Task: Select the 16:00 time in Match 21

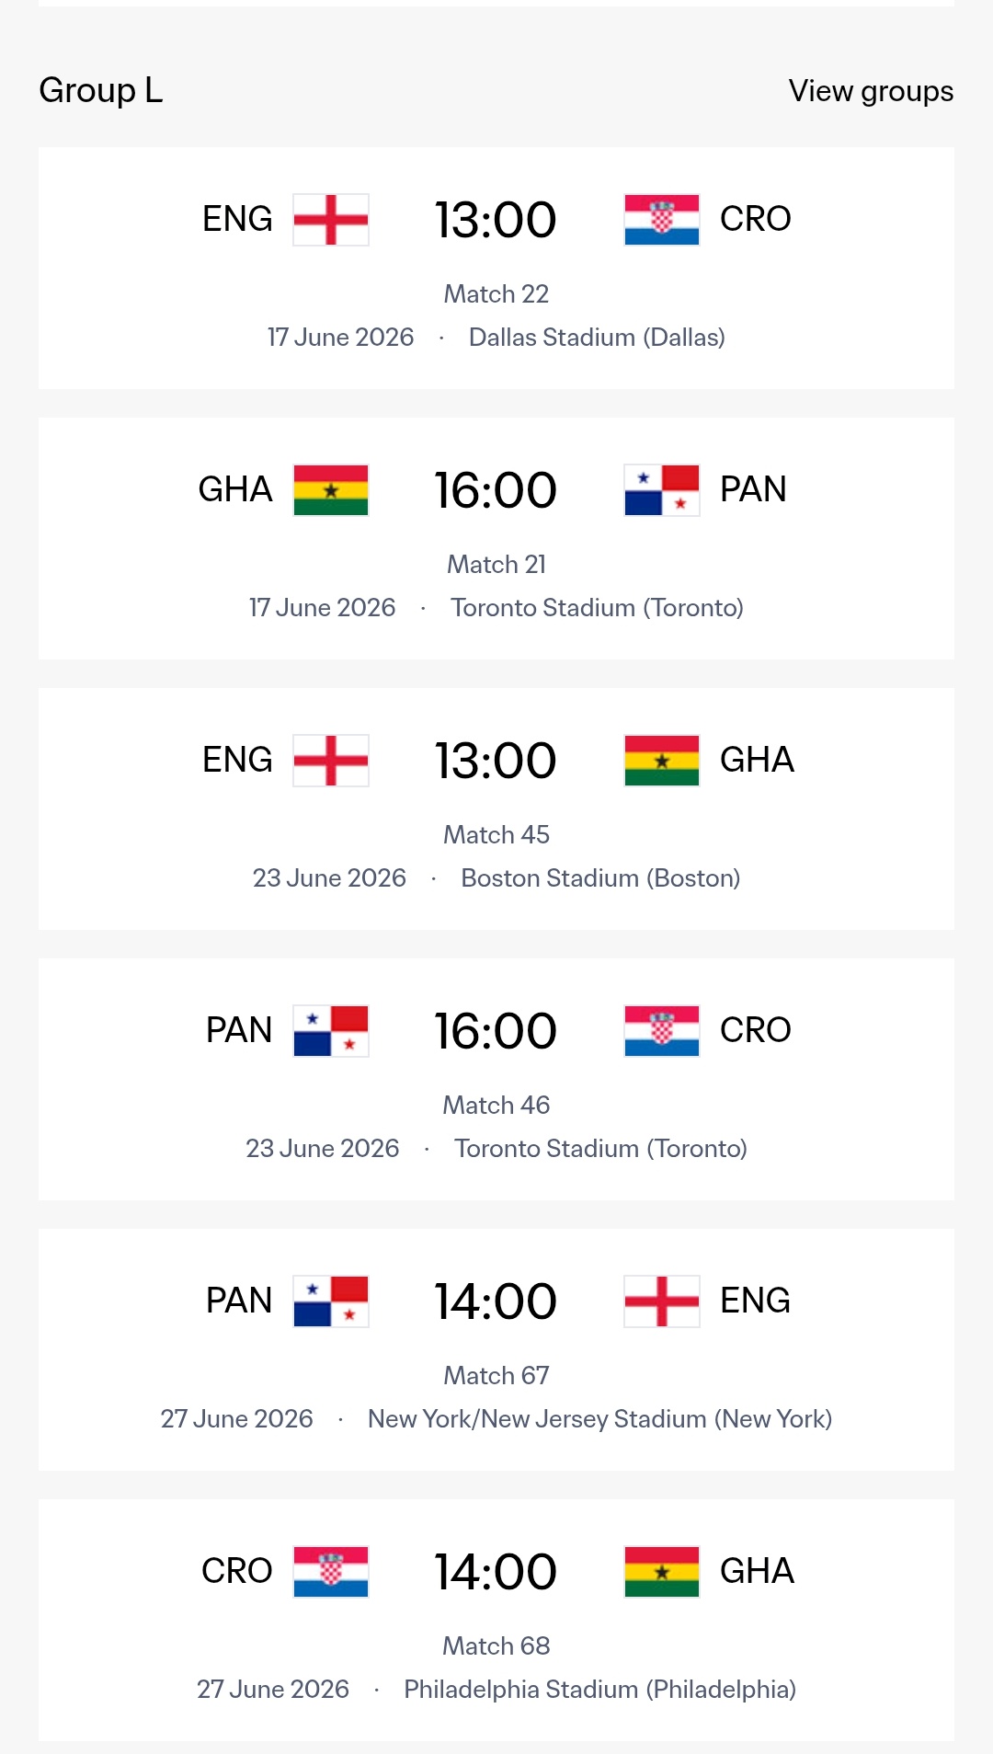Action: [x=496, y=490]
